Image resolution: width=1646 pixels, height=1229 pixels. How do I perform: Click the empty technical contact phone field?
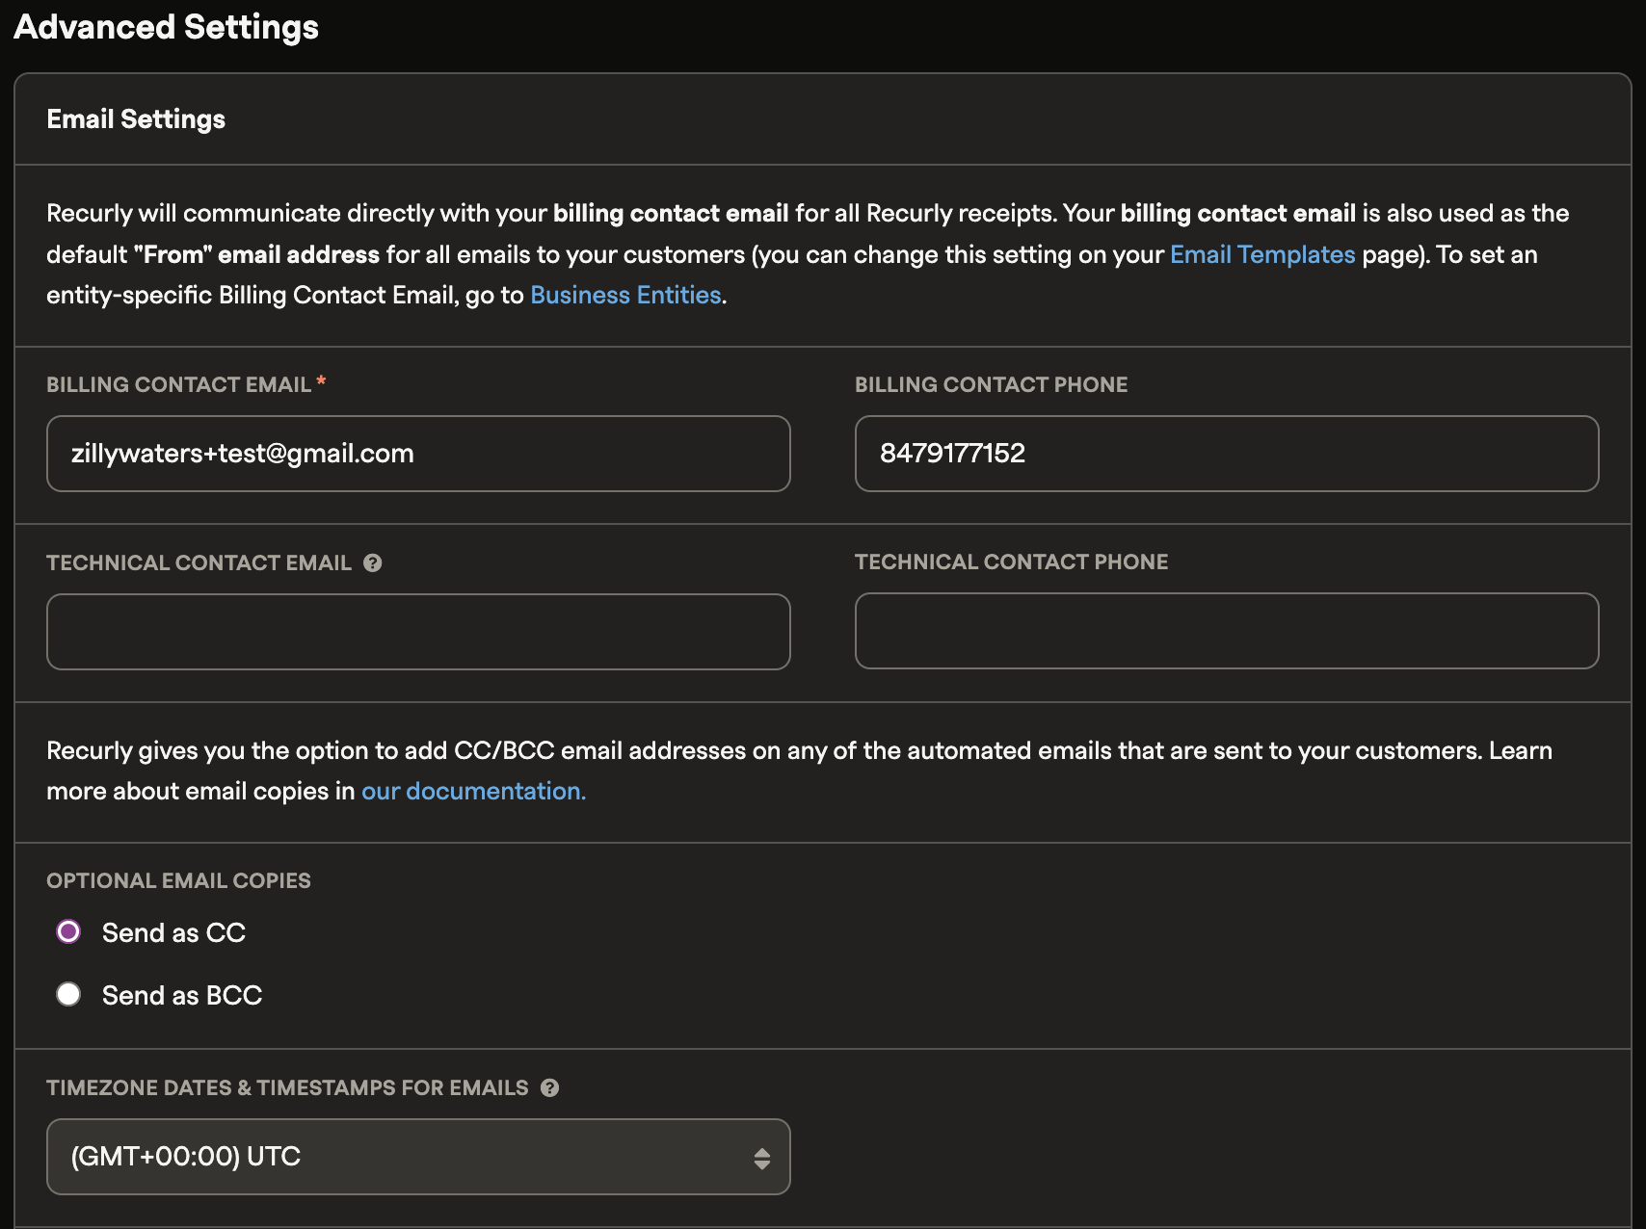[1226, 631]
